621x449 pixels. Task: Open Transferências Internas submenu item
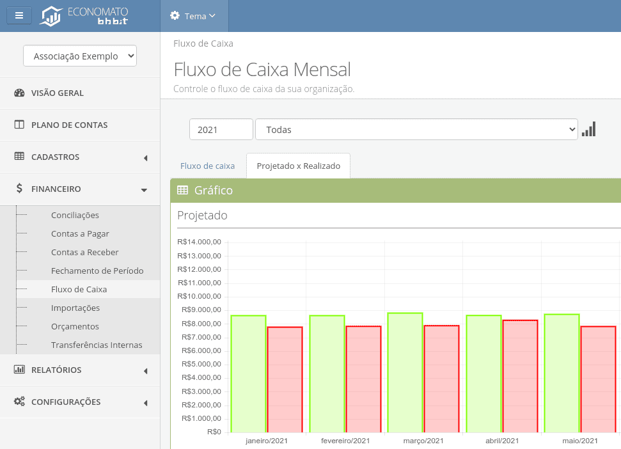(x=96, y=345)
